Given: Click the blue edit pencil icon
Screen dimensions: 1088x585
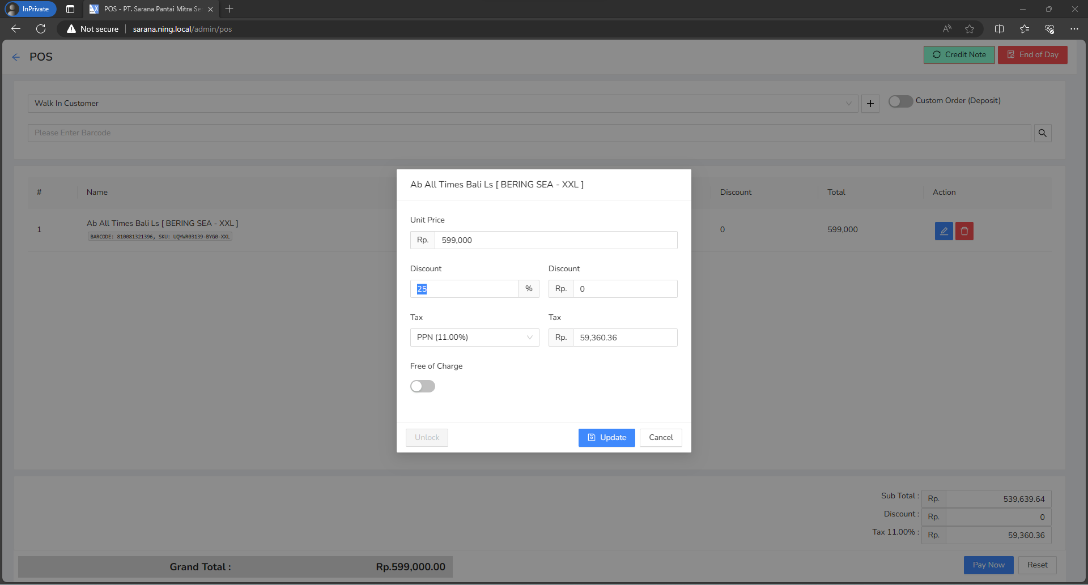Looking at the screenshot, I should (943, 231).
